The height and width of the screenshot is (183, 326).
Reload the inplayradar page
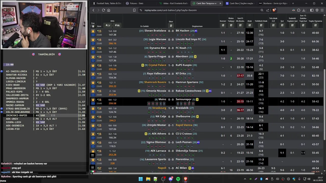tap(103, 10)
